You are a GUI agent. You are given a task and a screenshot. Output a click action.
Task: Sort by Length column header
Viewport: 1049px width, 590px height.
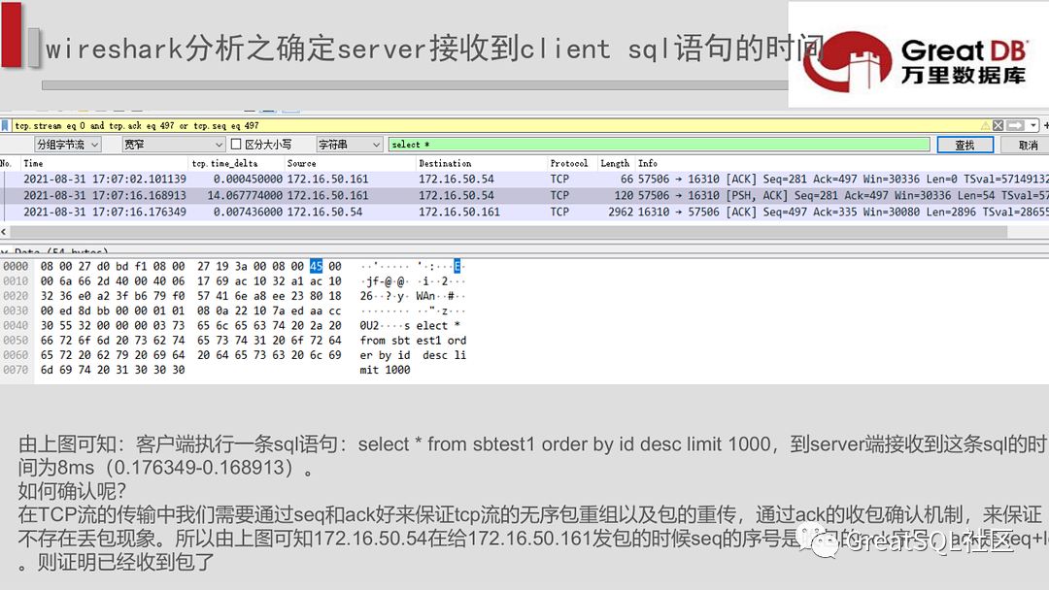(615, 163)
